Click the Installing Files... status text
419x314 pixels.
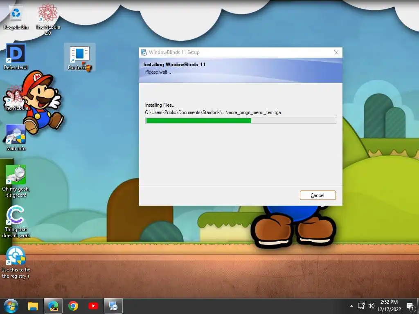click(160, 105)
